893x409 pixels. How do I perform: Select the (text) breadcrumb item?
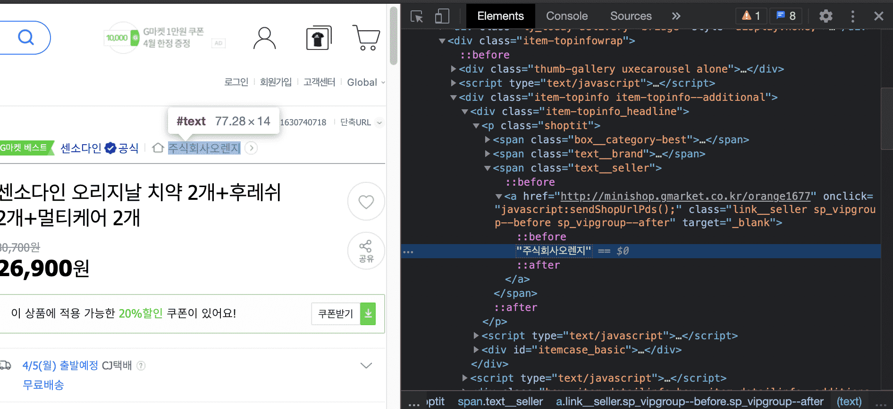point(849,401)
